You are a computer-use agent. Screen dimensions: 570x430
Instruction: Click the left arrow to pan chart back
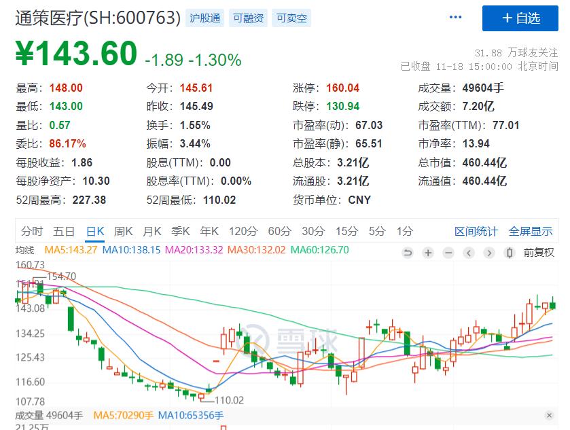point(469,253)
